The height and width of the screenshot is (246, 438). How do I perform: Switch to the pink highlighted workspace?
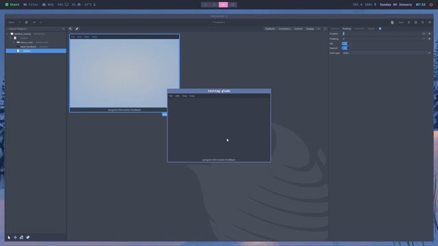tap(223, 5)
